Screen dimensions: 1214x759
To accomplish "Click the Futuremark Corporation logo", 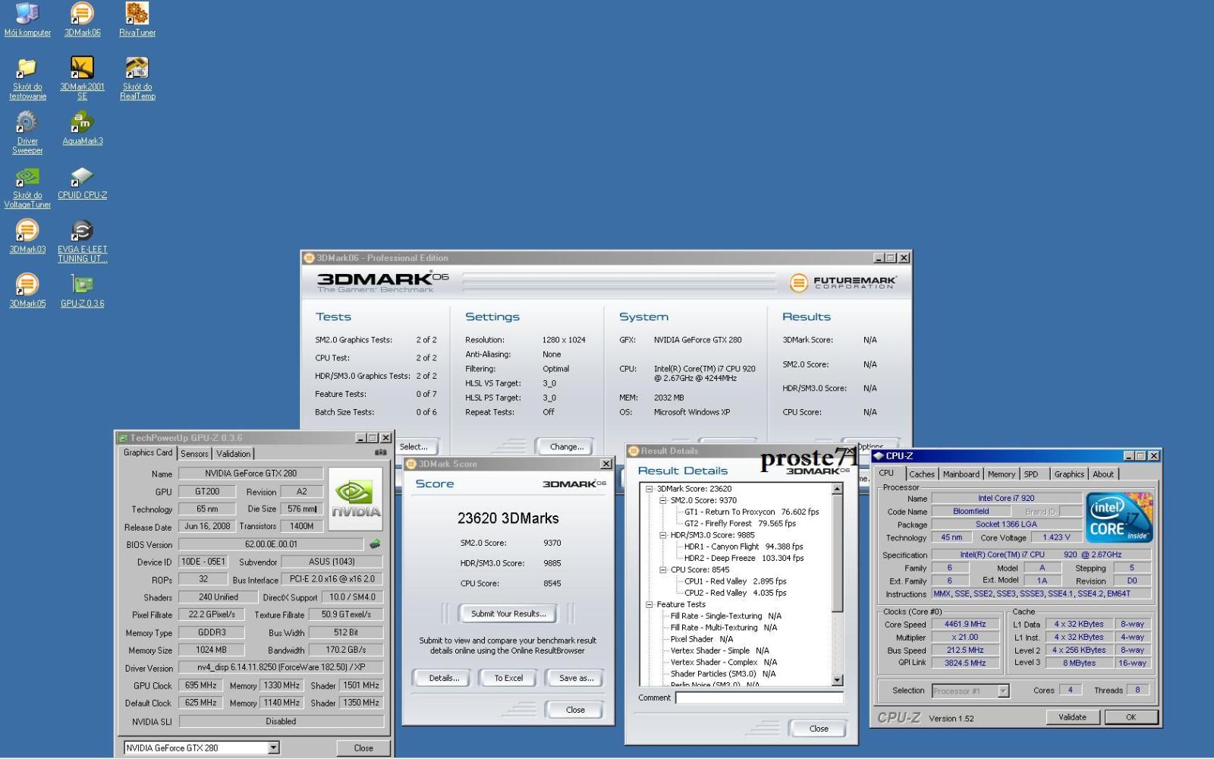I will 842,282.
